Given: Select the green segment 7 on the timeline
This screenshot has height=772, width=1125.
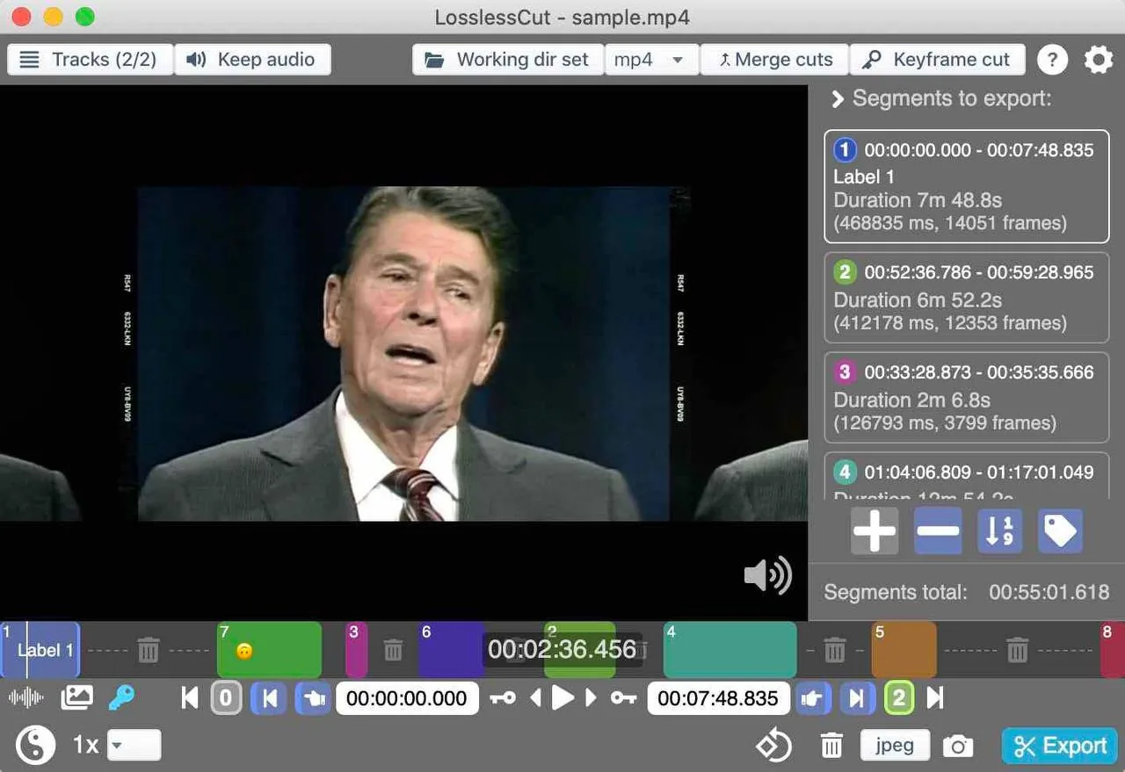Looking at the screenshot, I should (x=269, y=650).
